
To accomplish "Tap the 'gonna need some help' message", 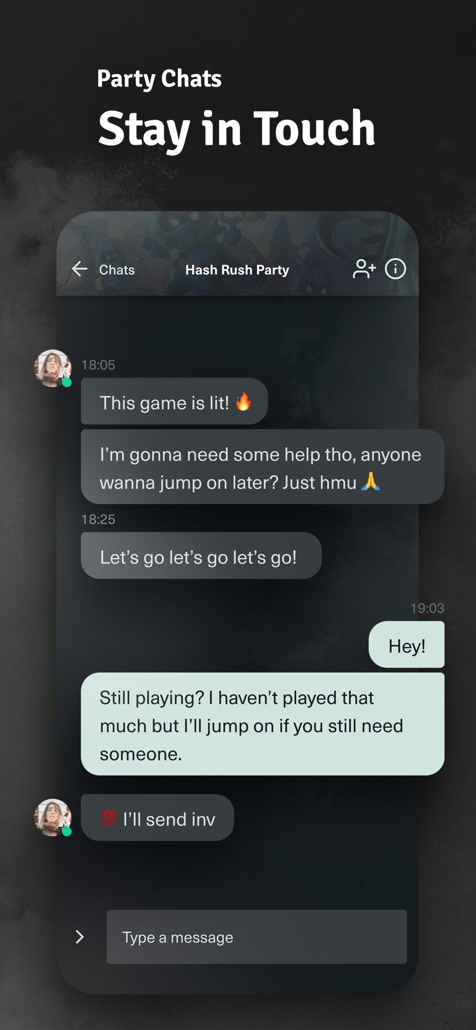I will [263, 467].
